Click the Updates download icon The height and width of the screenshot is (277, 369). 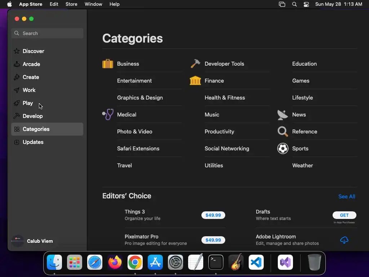click(x=17, y=142)
